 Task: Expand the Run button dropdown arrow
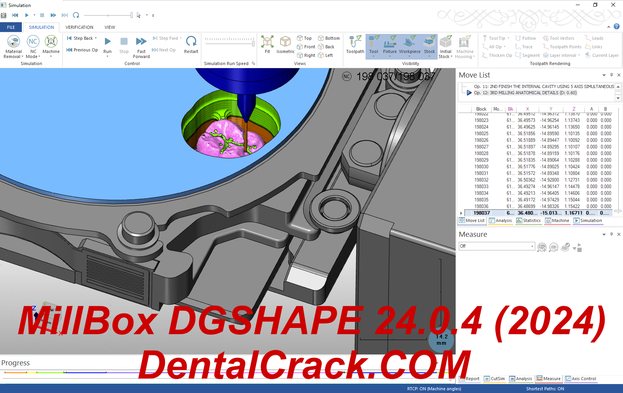point(108,56)
